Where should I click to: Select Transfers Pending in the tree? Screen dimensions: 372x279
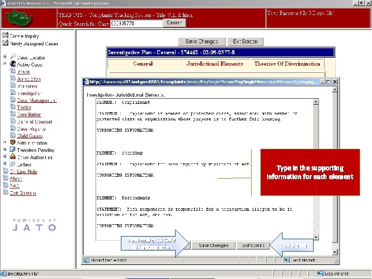[x=36, y=150]
